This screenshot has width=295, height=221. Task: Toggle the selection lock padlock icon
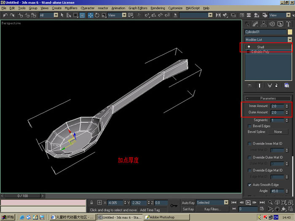pos(91,202)
